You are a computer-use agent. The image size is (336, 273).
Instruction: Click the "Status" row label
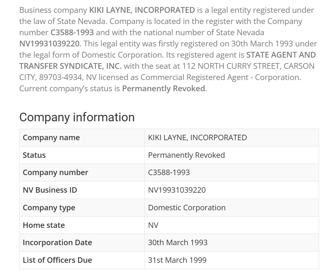point(34,155)
